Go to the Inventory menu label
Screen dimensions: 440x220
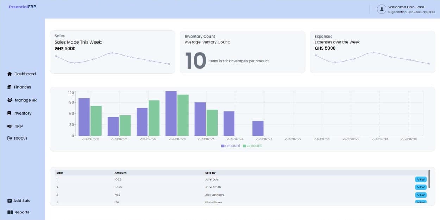[x=22, y=113]
